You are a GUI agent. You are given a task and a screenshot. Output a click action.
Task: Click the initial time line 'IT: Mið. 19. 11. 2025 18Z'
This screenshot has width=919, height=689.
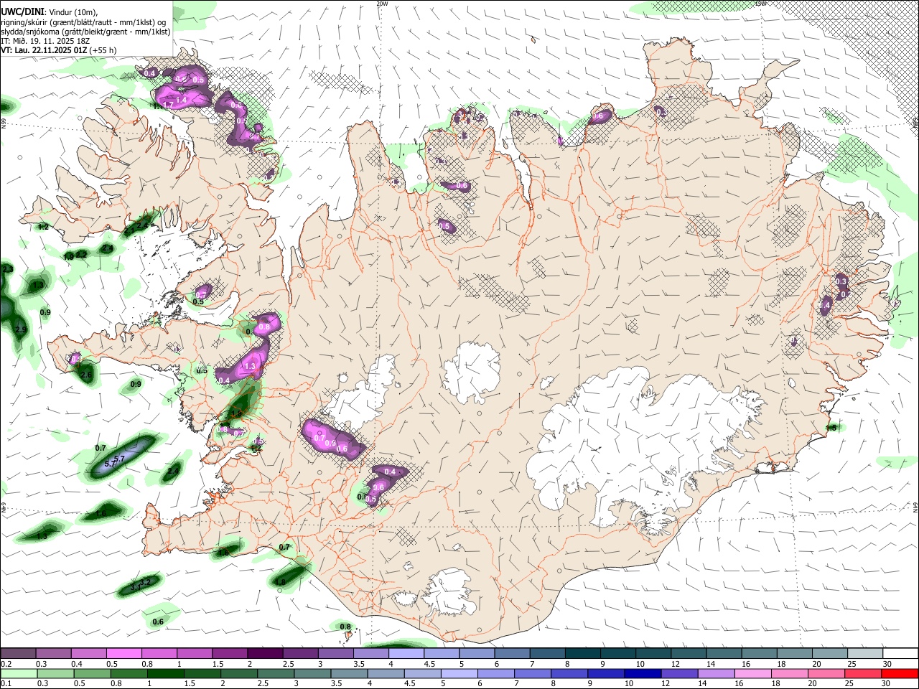[45, 41]
